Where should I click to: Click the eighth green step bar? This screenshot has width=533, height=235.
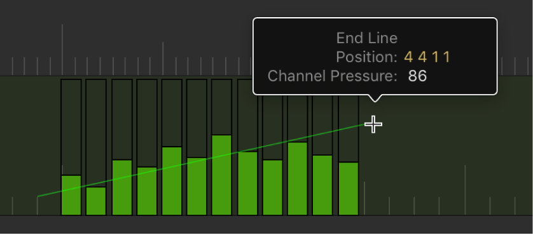tap(247, 184)
